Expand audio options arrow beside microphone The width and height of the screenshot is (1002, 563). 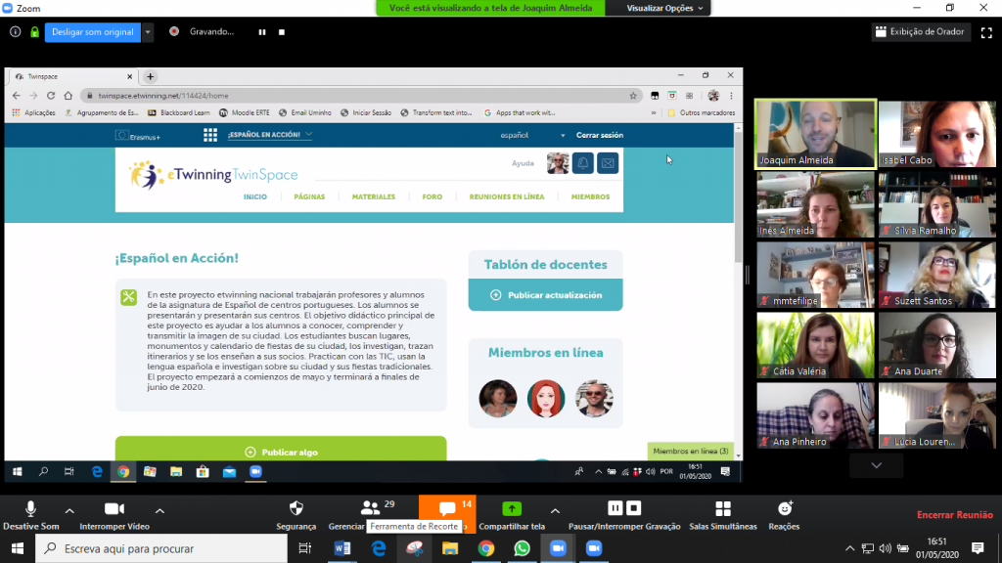point(69,510)
